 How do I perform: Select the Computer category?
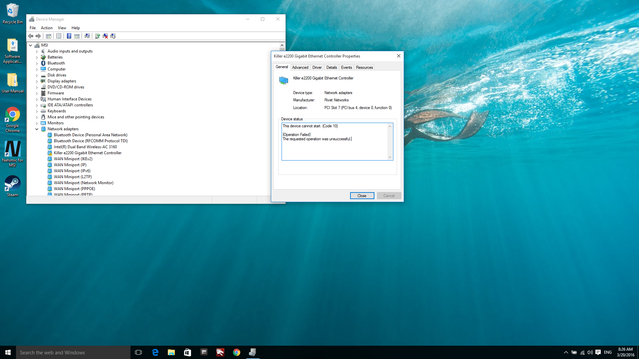(56, 69)
